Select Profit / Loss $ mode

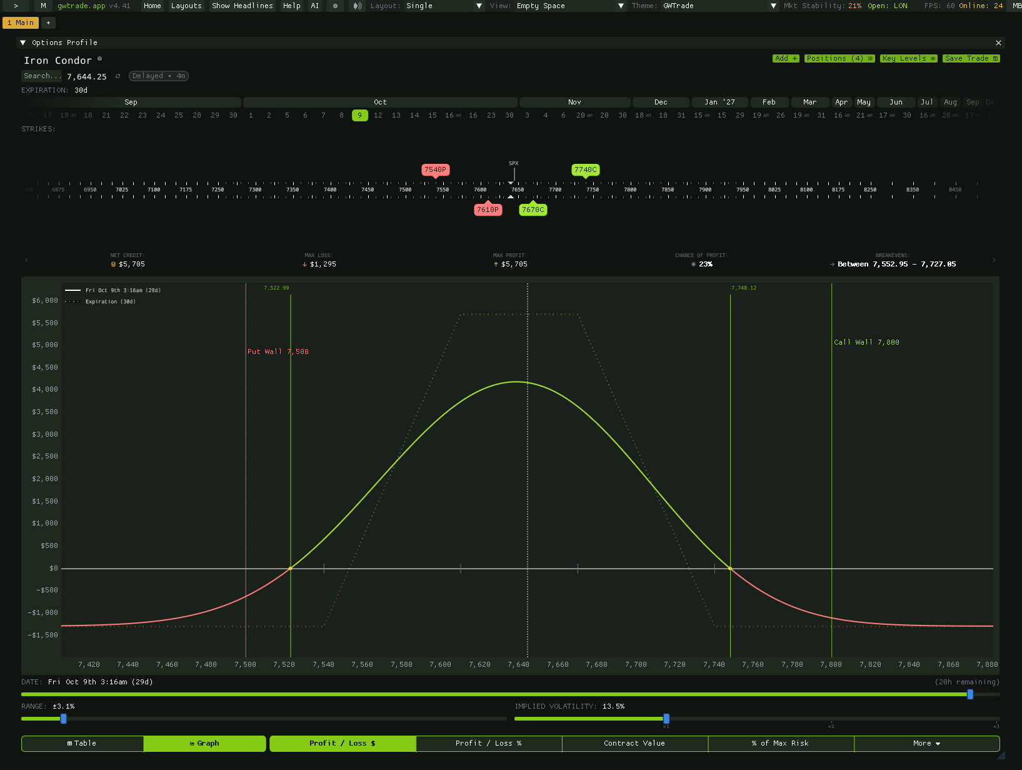(x=343, y=743)
